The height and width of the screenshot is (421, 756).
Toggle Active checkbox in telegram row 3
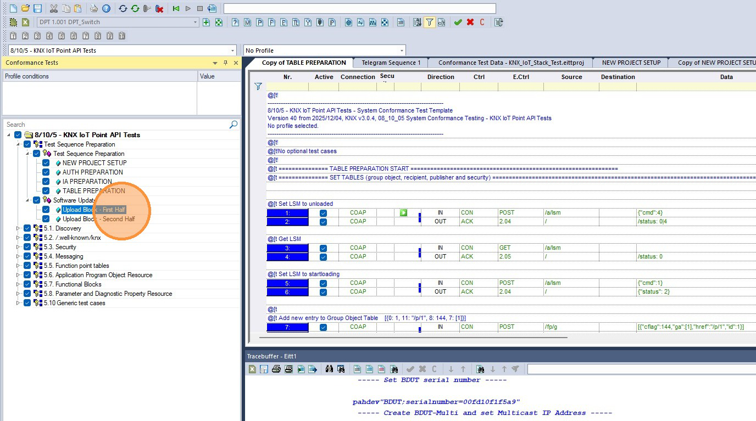coord(324,248)
